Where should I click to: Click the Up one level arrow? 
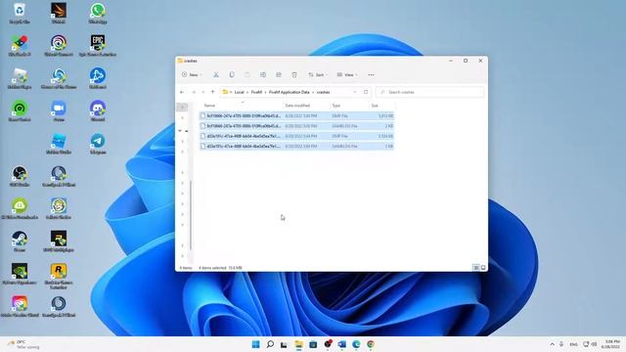point(213,92)
